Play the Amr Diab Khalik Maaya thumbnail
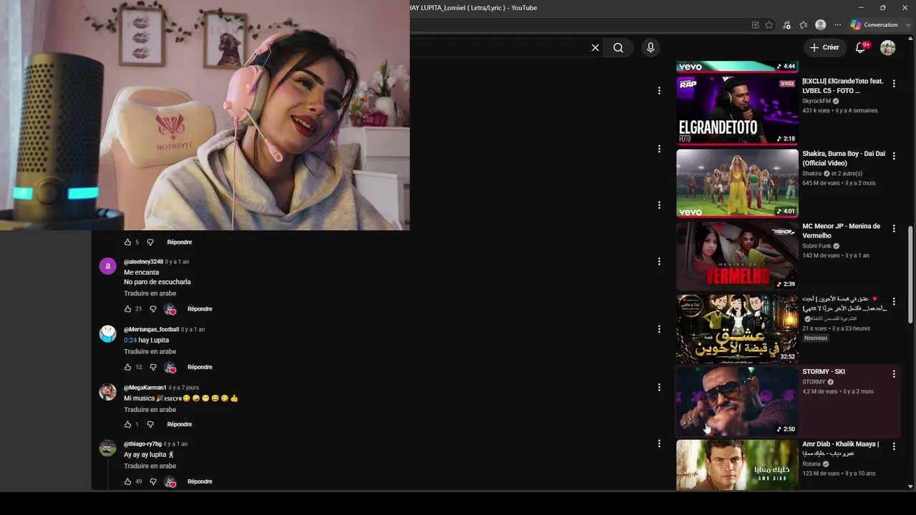This screenshot has height=515, width=916. tap(737, 464)
